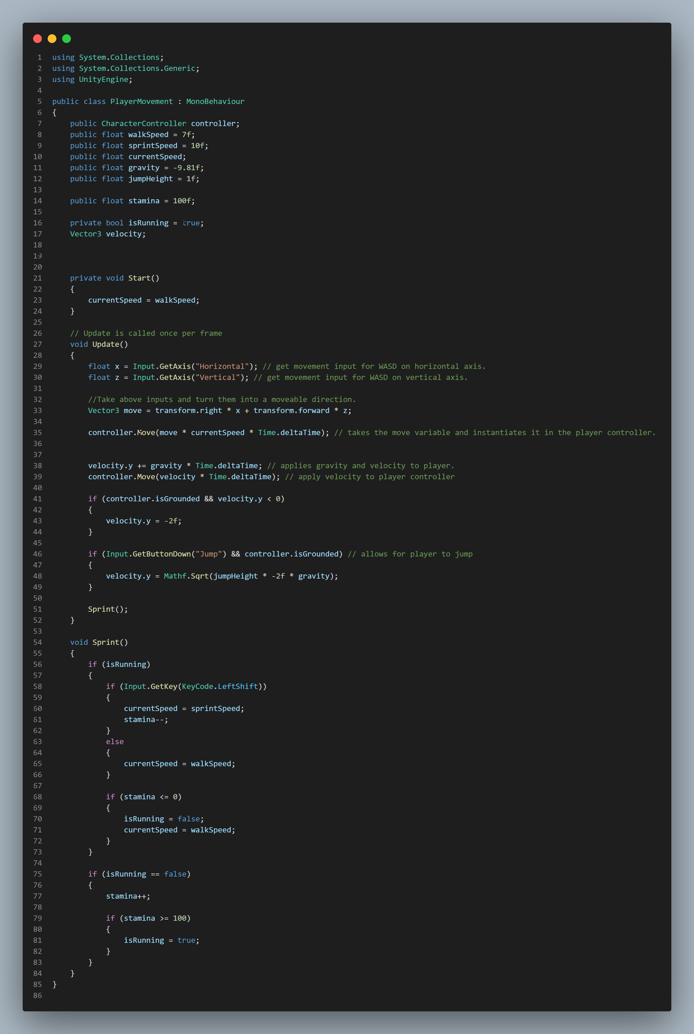Click 'MonoBehaviour' base class name
The width and height of the screenshot is (694, 1034).
[x=215, y=101]
